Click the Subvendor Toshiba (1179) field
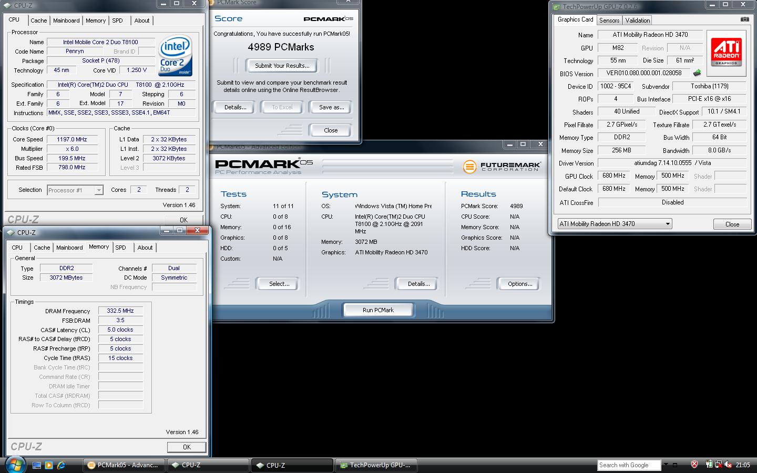The image size is (757, 473). coord(709,86)
